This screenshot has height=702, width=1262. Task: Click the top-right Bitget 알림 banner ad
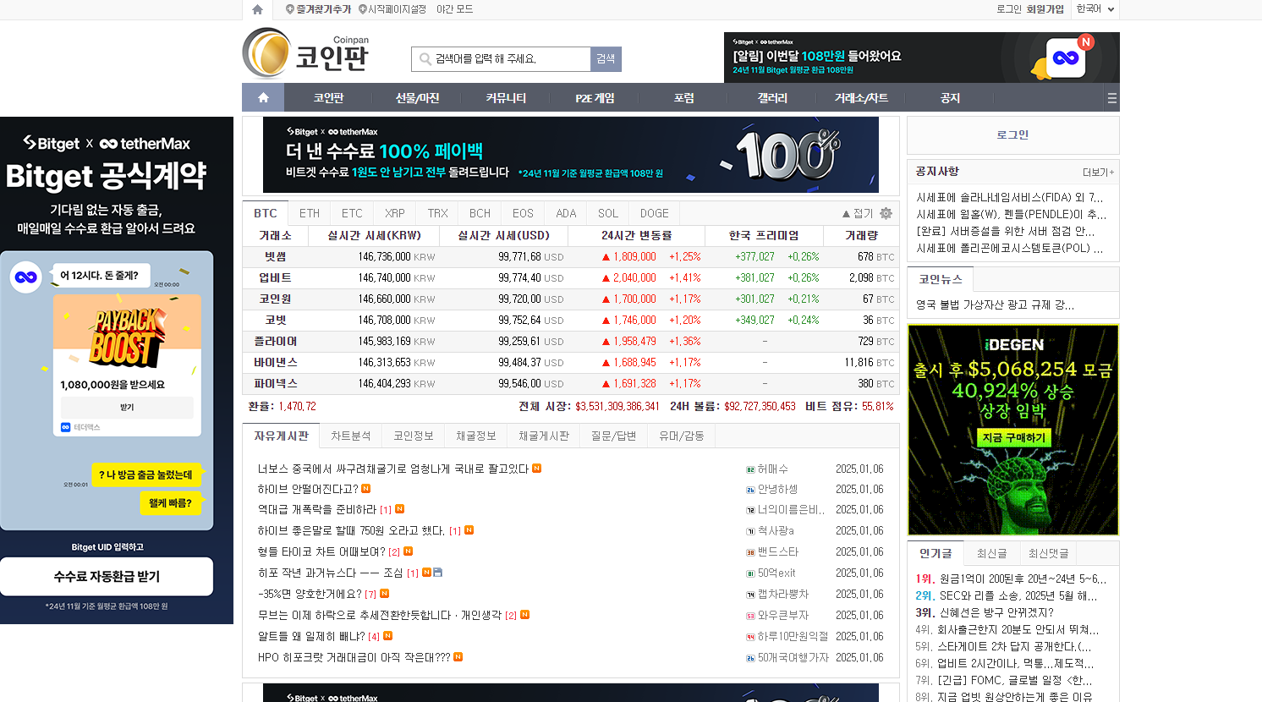pyautogui.click(x=922, y=58)
